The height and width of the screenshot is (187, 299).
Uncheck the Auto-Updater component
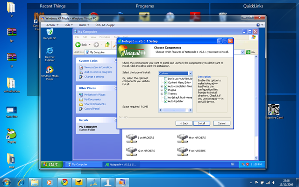[x=166, y=101]
